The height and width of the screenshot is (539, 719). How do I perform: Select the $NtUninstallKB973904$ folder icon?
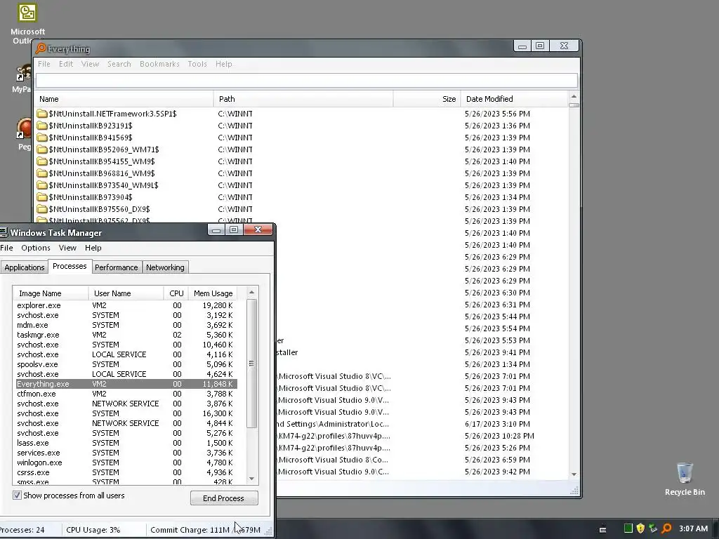(x=42, y=197)
